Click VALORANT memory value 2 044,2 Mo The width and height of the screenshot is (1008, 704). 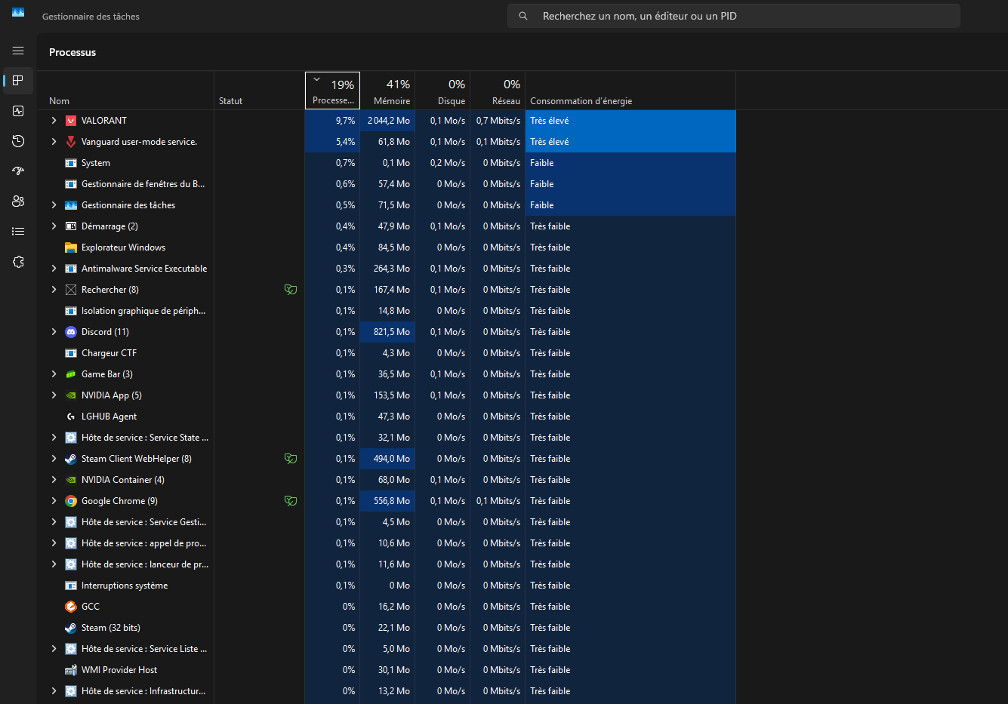(389, 121)
